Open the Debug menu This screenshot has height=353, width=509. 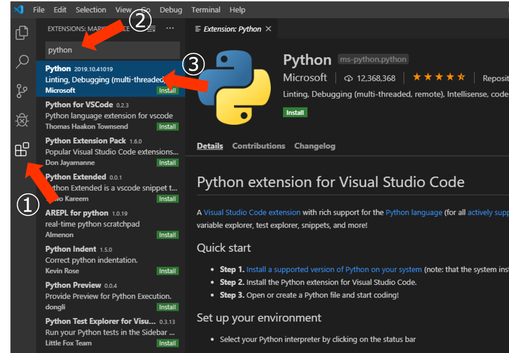pos(171,10)
